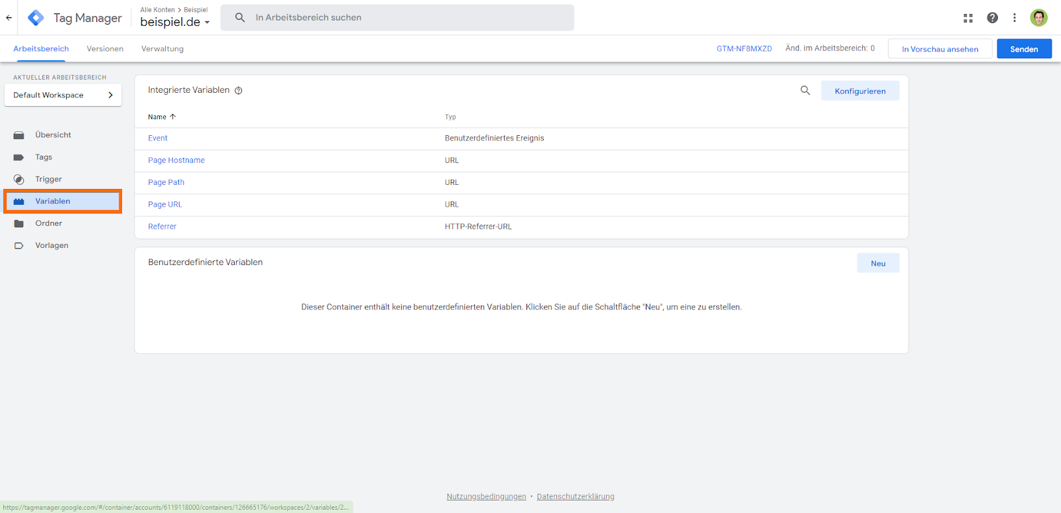Expand the Default Workspace selector
The height and width of the screenshot is (513, 1061).
pyautogui.click(x=63, y=95)
